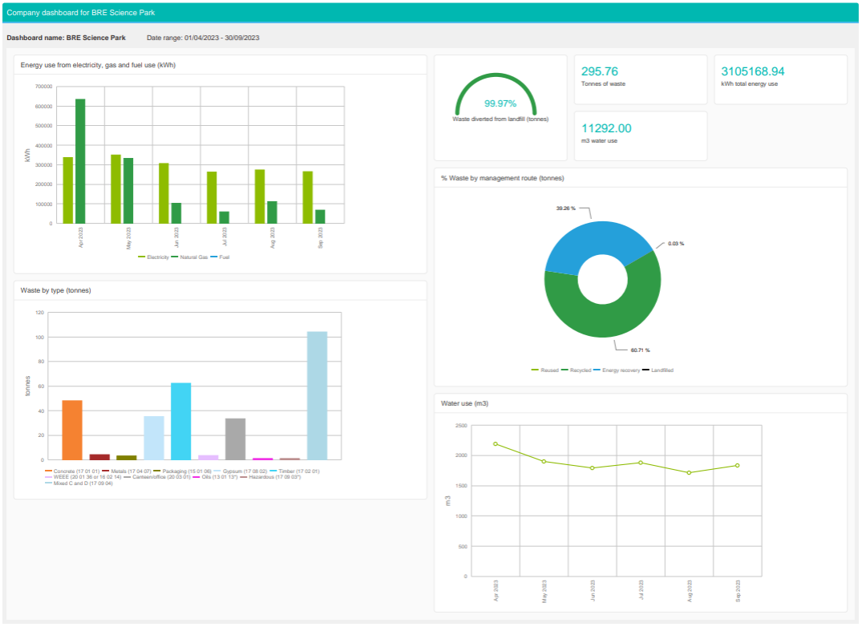Click the tall Mixed C and D waste bar
This screenshot has width=862, height=627.
[318, 395]
